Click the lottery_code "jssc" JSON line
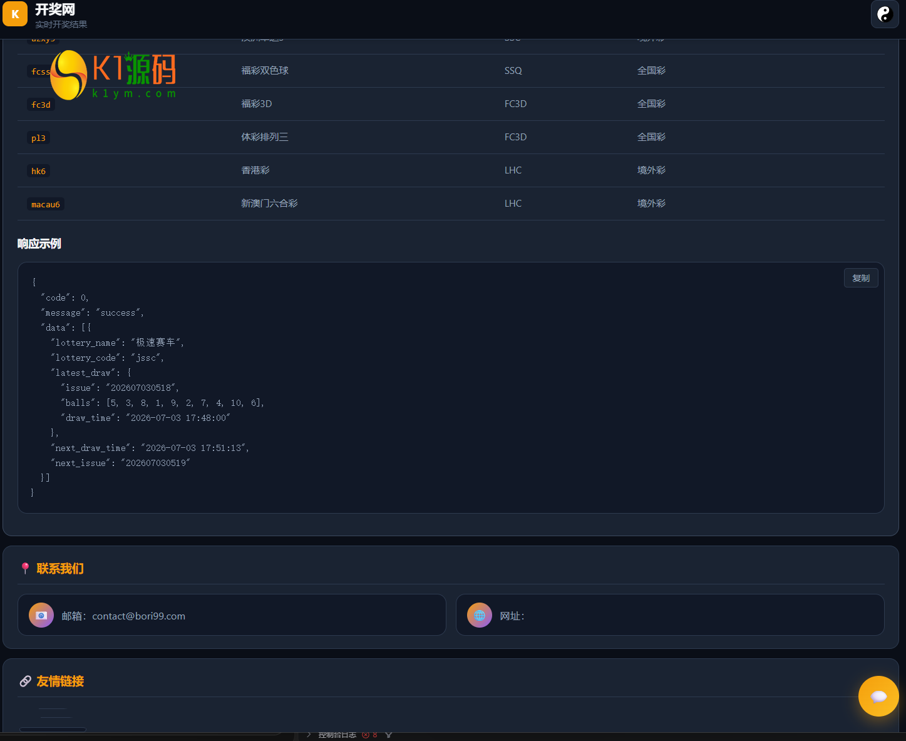Screen dimensions: 906x741 107,358
